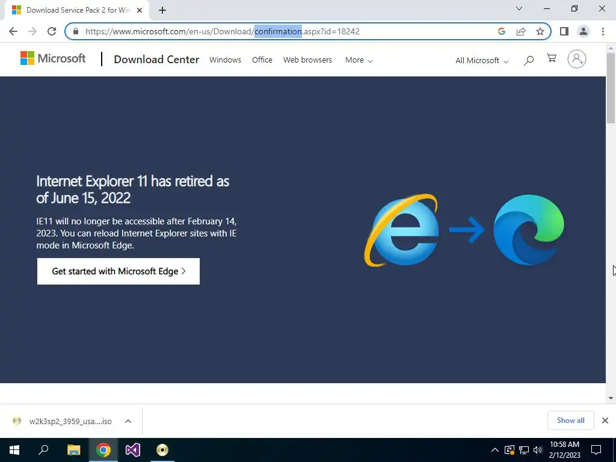Click the Microsoft logo
Image resolution: width=616 pixels, height=462 pixels.
53,58
